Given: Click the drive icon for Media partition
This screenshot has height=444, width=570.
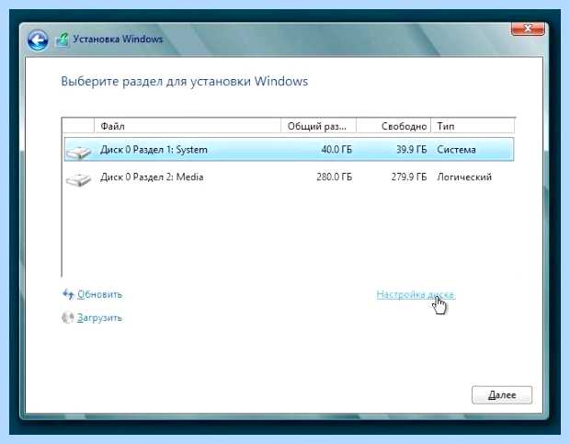Looking at the screenshot, I should 79,179.
